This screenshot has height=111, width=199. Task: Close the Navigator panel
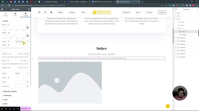point(197,9)
